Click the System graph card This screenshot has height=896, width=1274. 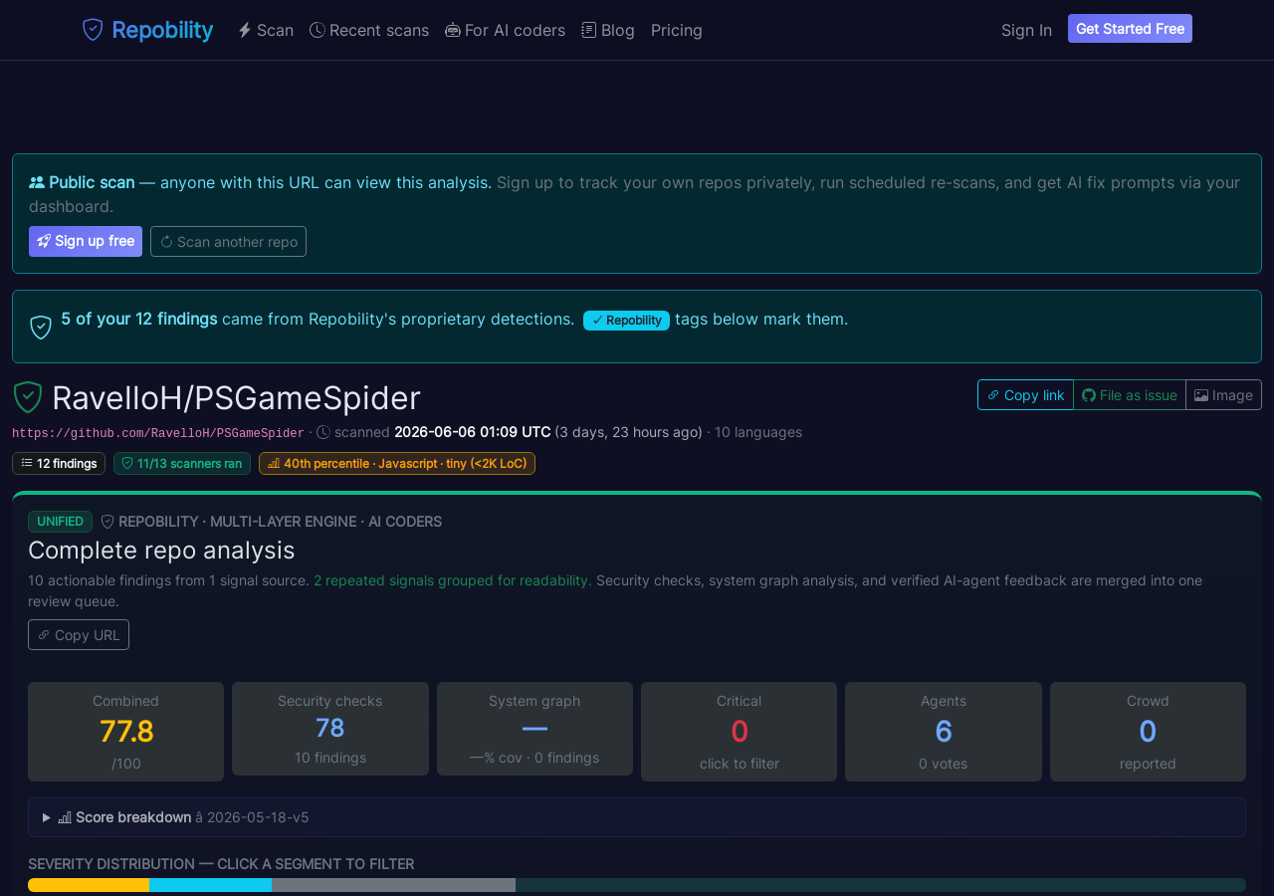[534, 729]
